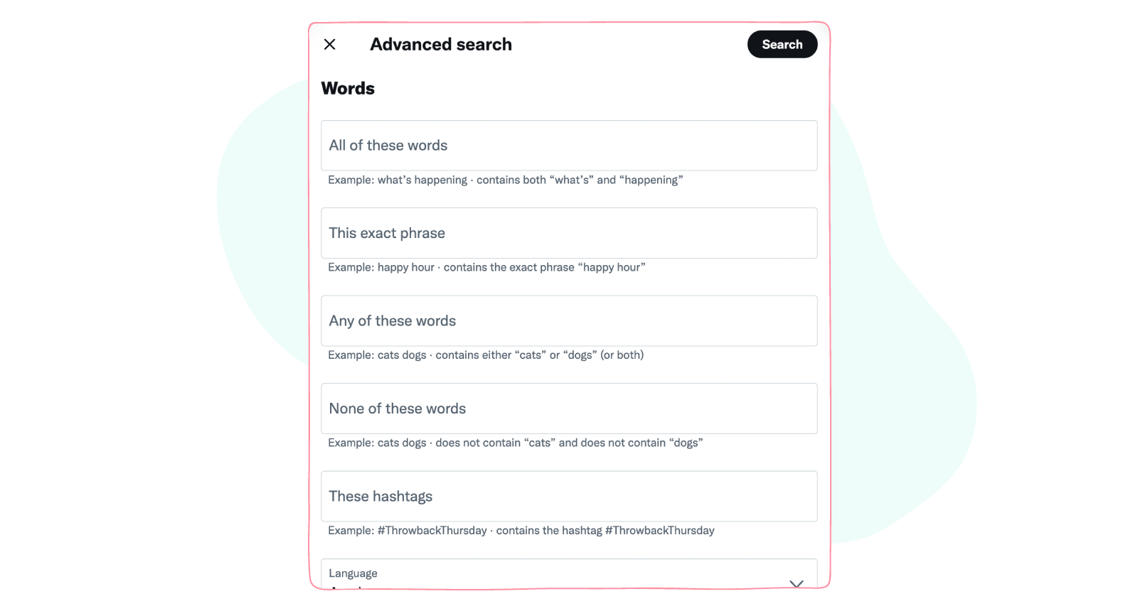1138x611 pixels.
Task: Click the Words section heading
Action: (348, 88)
